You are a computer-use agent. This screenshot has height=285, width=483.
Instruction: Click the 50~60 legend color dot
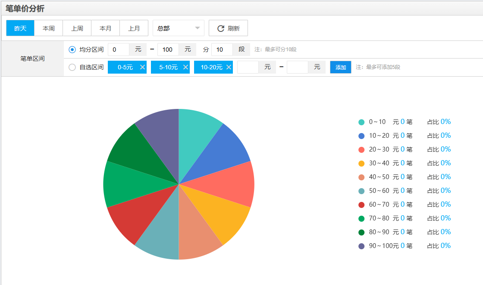(361, 191)
